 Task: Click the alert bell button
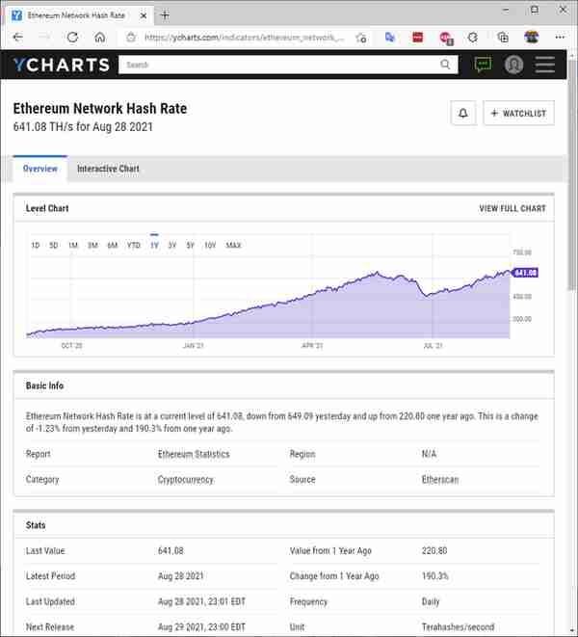(x=463, y=114)
